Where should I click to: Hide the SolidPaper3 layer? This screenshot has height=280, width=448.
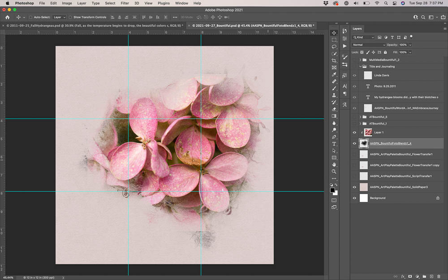click(x=354, y=187)
